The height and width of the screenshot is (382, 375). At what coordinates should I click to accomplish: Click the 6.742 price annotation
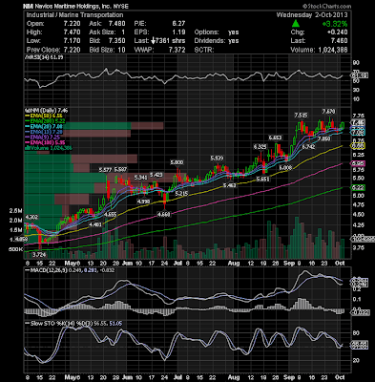coord(308,147)
